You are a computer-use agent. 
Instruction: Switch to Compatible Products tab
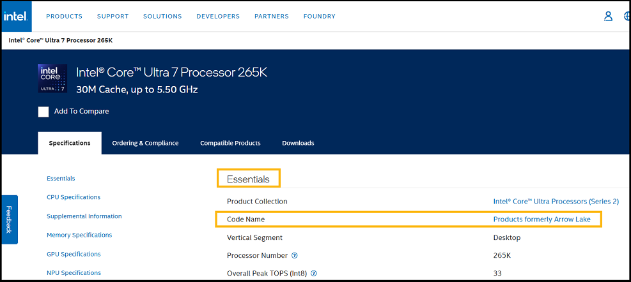point(230,143)
